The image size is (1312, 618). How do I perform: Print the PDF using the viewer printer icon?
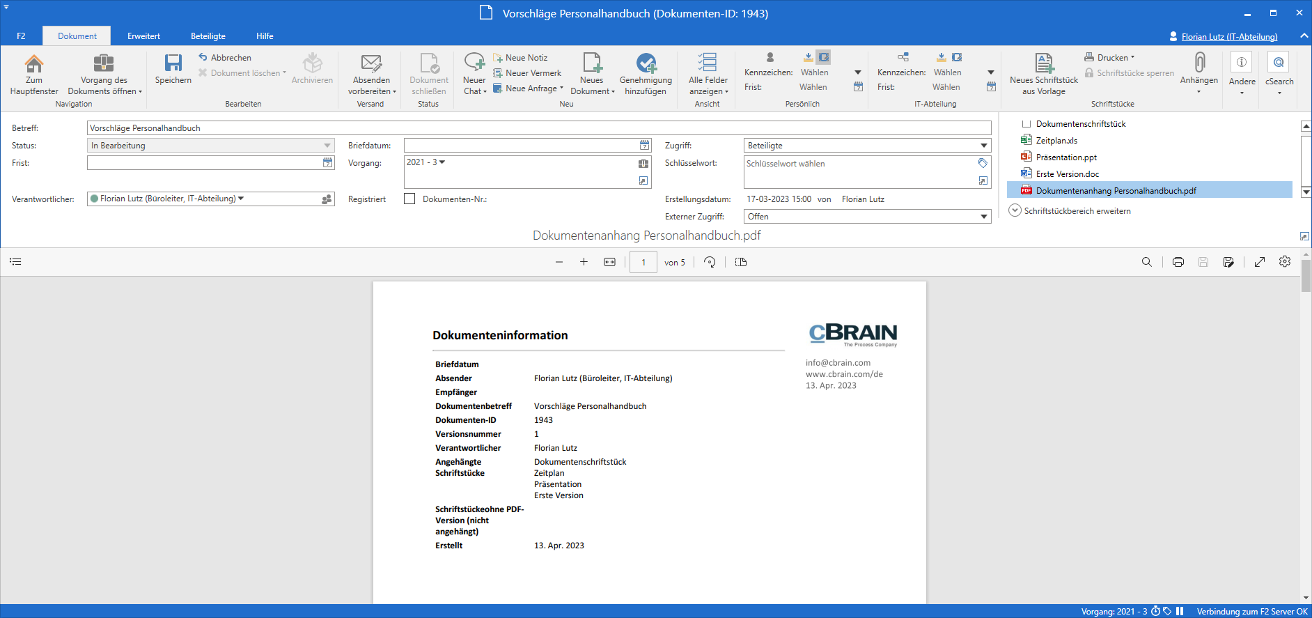tap(1178, 262)
